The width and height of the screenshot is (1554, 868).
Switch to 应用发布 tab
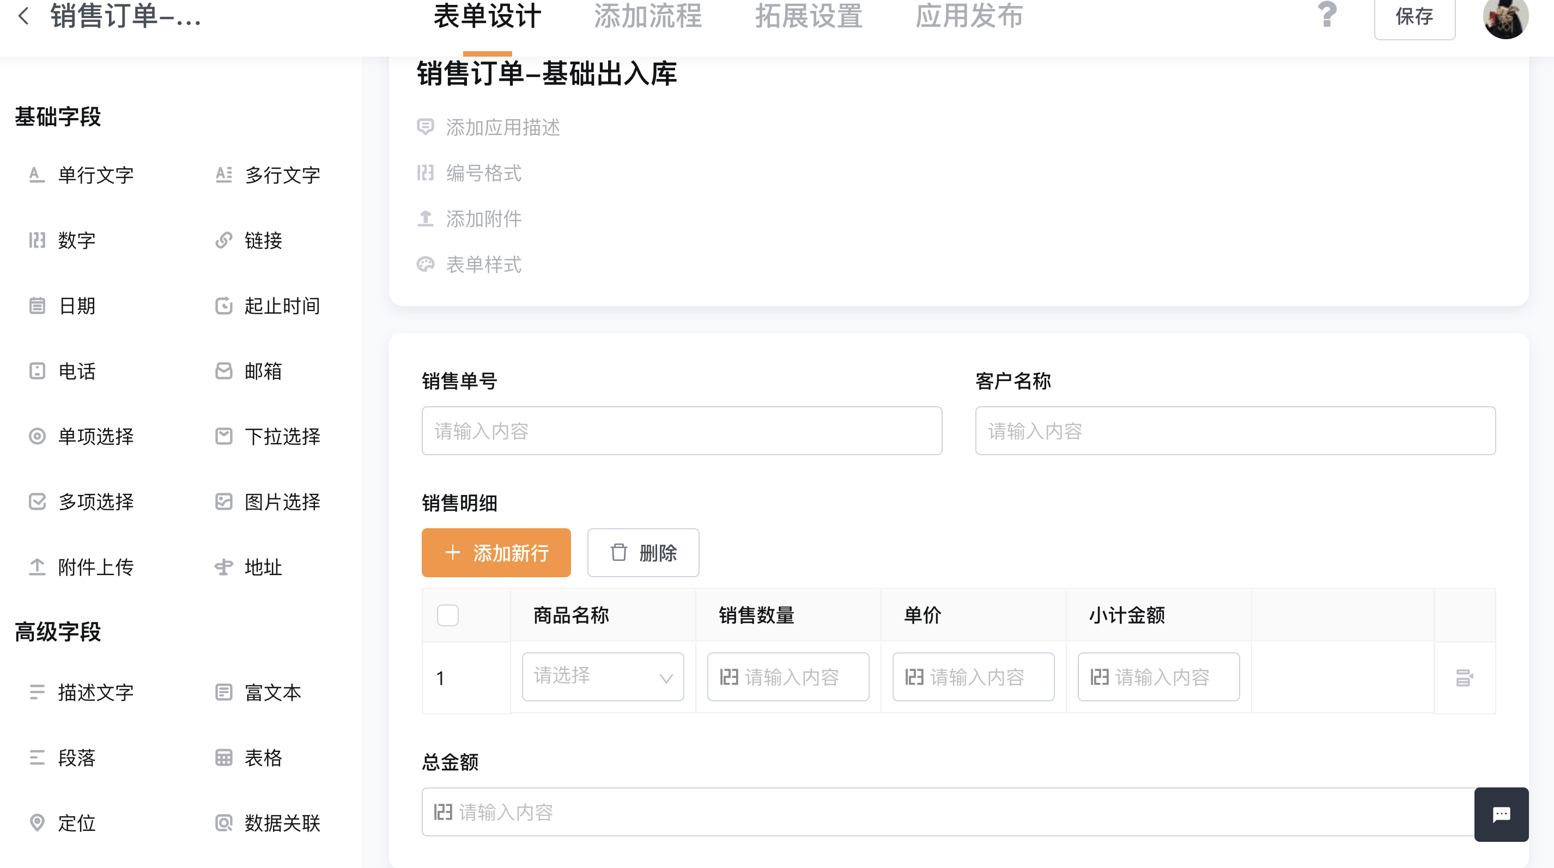tap(969, 16)
